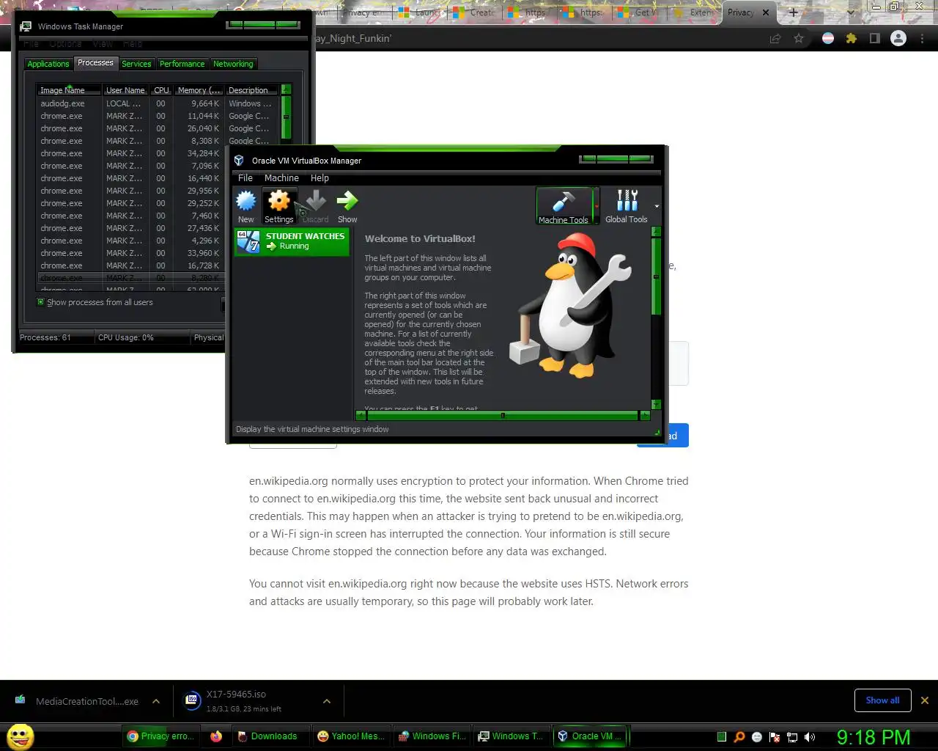Click the New machine icon in VirtualBox
The height and width of the screenshot is (751, 938).
tap(246, 205)
